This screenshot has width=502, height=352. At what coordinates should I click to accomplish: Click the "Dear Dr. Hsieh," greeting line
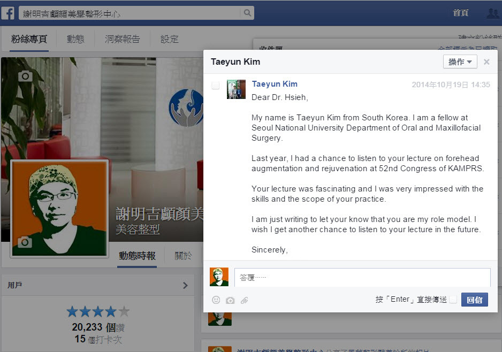click(280, 97)
